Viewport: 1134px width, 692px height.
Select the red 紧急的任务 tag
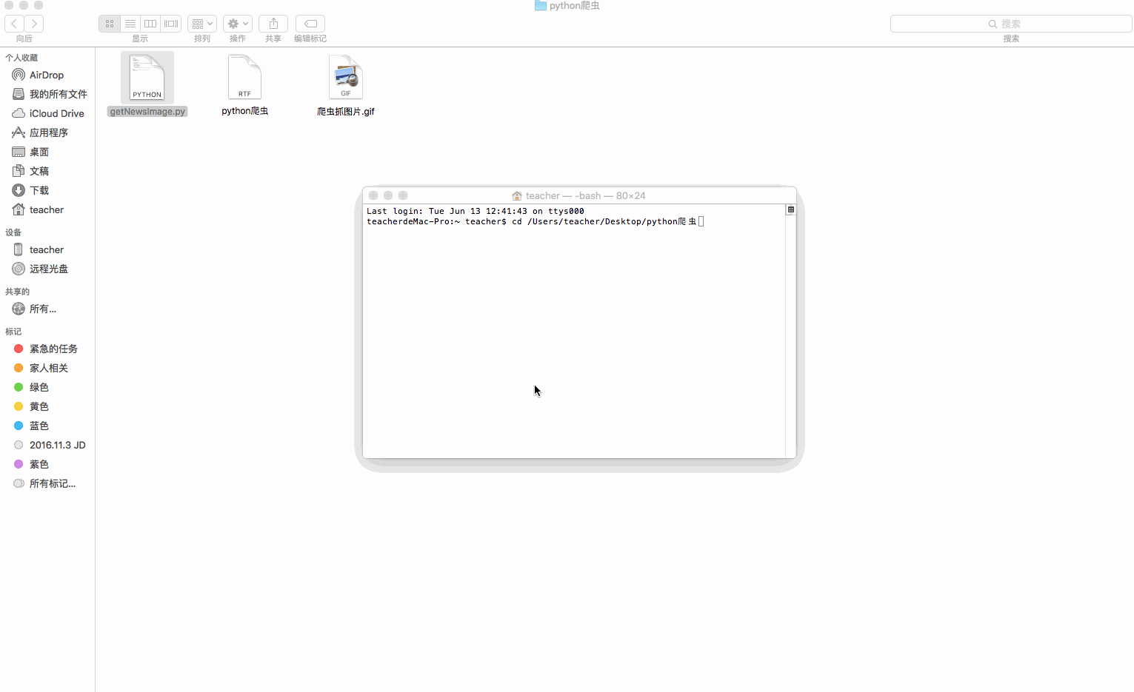47,349
